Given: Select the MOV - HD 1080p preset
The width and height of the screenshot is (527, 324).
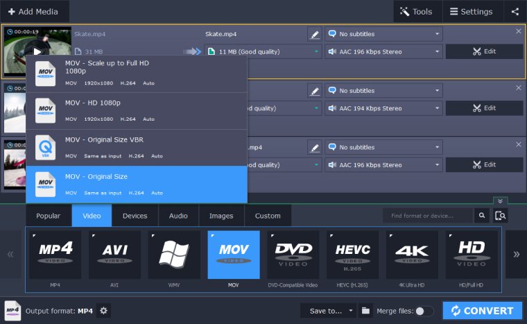Looking at the screenshot, I should tap(137, 111).
